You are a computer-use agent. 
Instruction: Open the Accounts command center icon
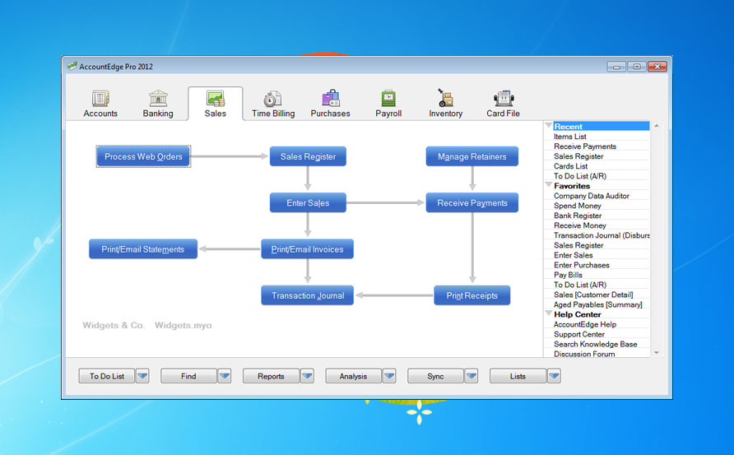pyautogui.click(x=100, y=98)
